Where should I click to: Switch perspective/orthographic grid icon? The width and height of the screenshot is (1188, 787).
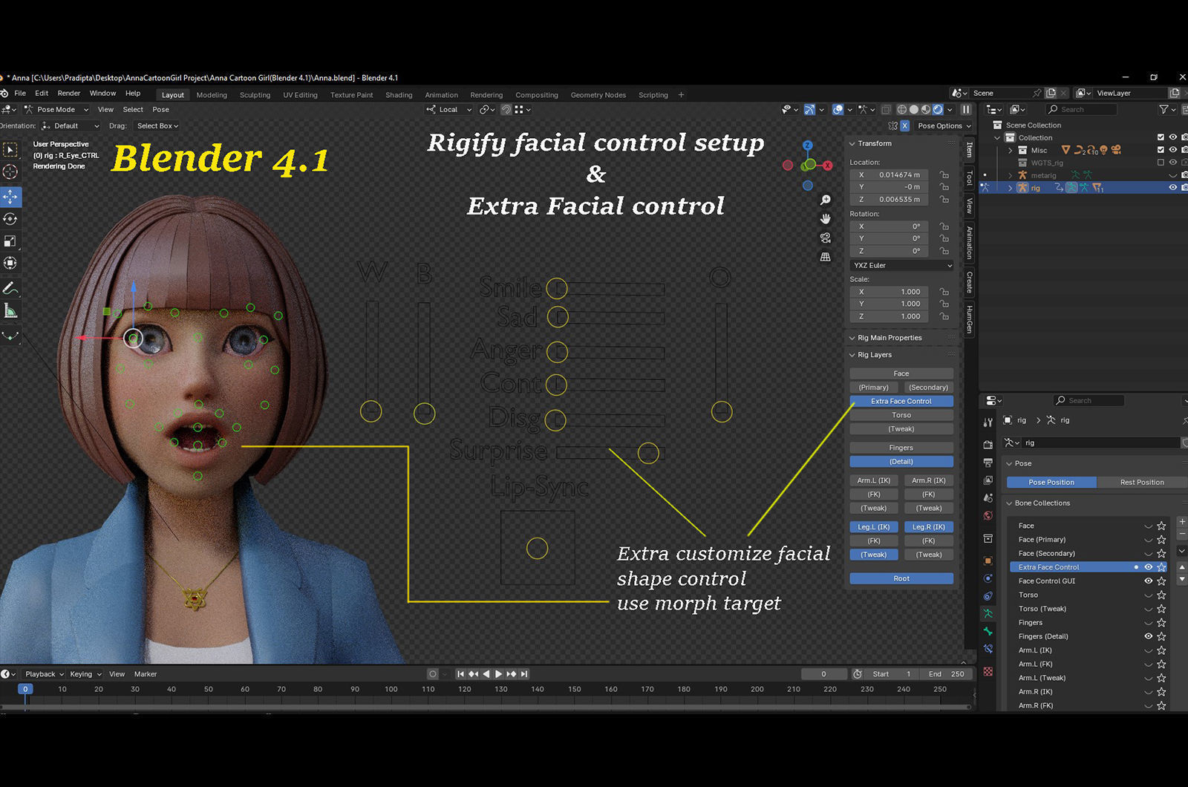point(825,257)
